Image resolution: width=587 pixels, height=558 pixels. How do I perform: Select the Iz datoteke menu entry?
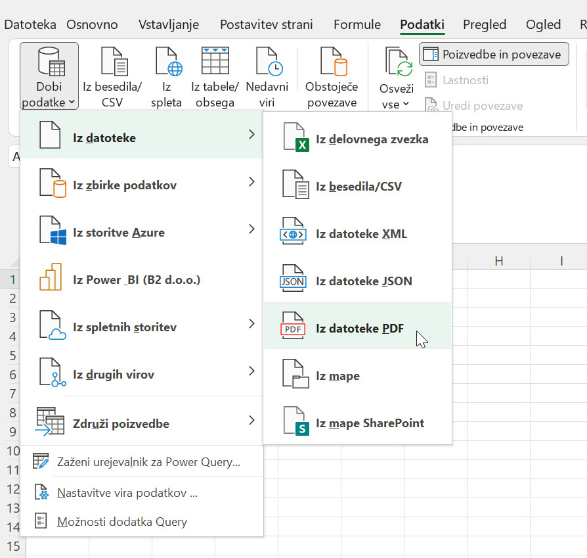point(142,135)
